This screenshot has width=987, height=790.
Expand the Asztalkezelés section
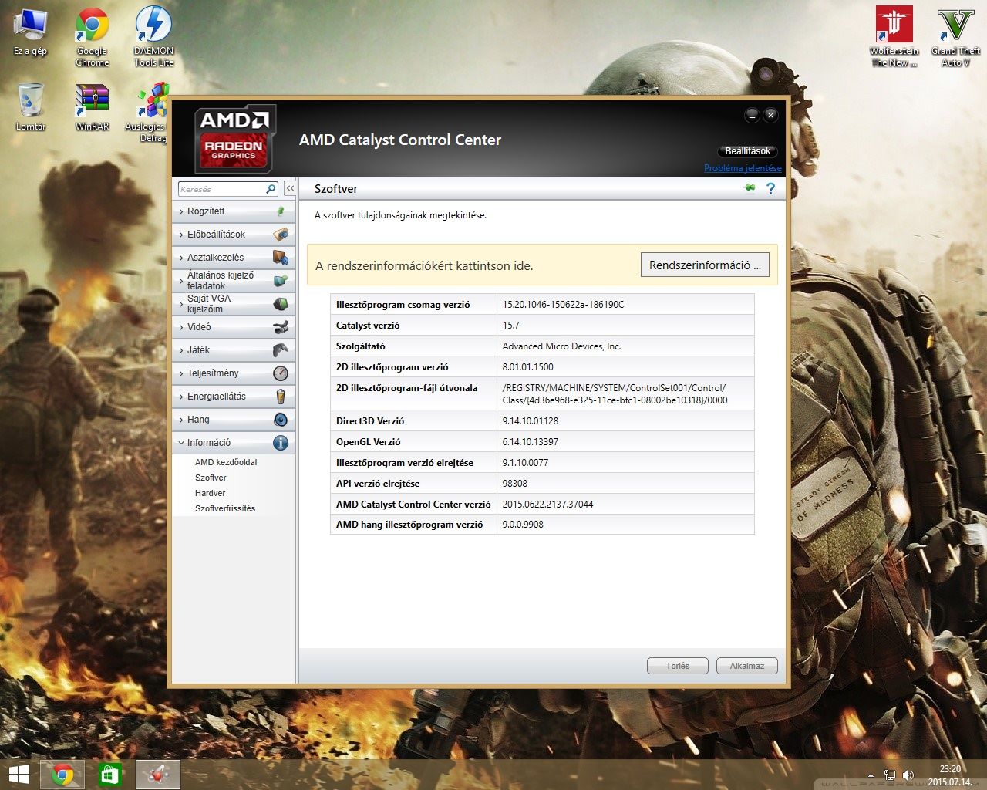pyautogui.click(x=233, y=257)
